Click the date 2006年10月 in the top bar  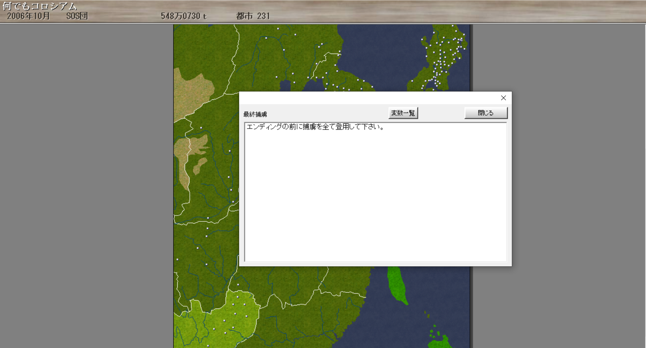click(28, 16)
